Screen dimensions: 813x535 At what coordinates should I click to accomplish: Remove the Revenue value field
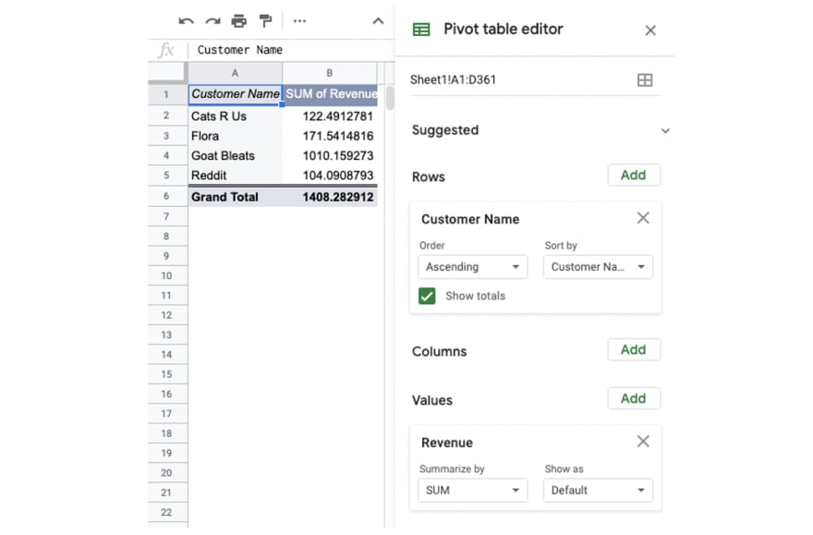coord(643,441)
